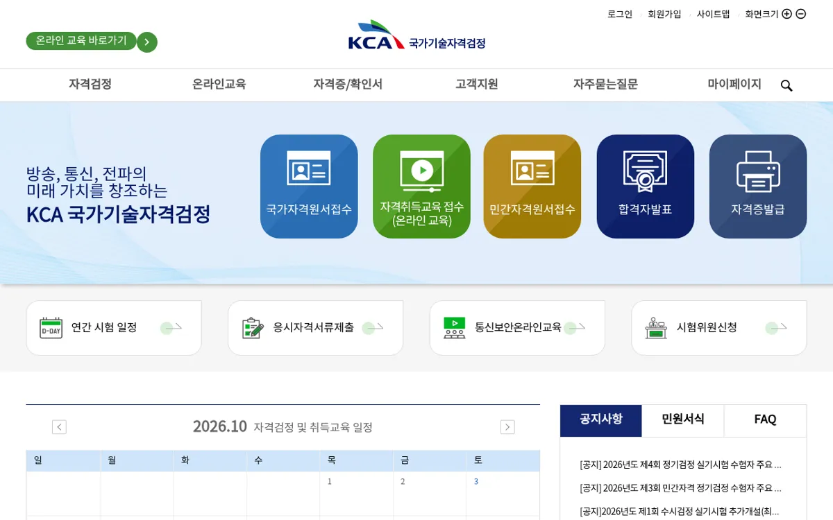The width and height of the screenshot is (833, 520).
Task: Increase screen size with plus icon
Action: tap(786, 14)
